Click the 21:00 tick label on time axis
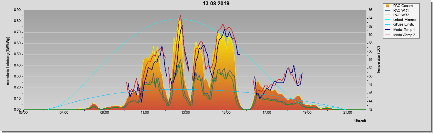The height and width of the screenshot is (133, 433). point(348,112)
